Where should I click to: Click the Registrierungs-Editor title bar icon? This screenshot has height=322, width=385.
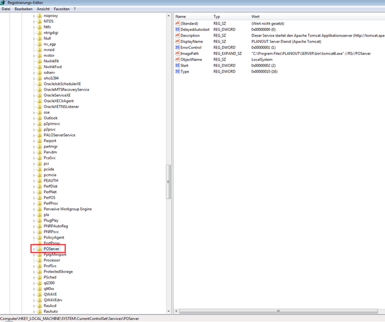[x=3, y=3]
